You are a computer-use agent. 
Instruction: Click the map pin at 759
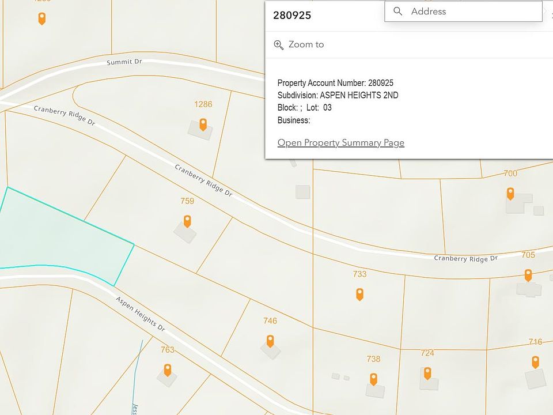pos(187,221)
